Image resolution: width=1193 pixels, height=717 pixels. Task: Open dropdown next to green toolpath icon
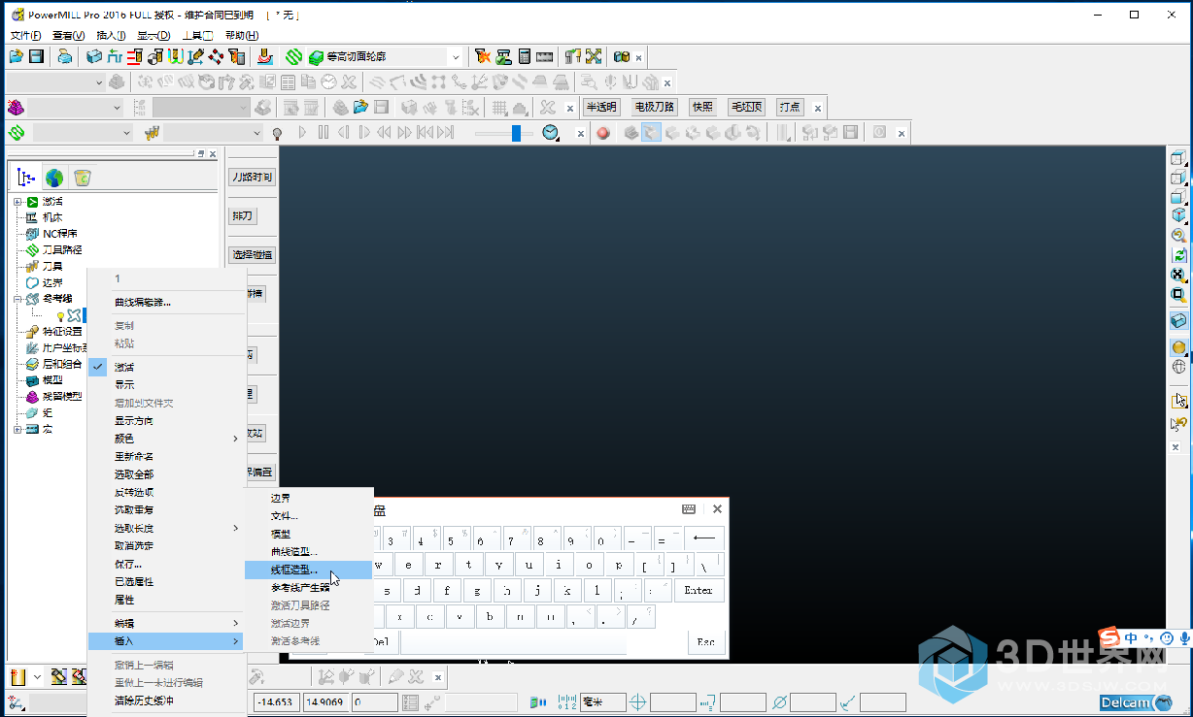[125, 133]
